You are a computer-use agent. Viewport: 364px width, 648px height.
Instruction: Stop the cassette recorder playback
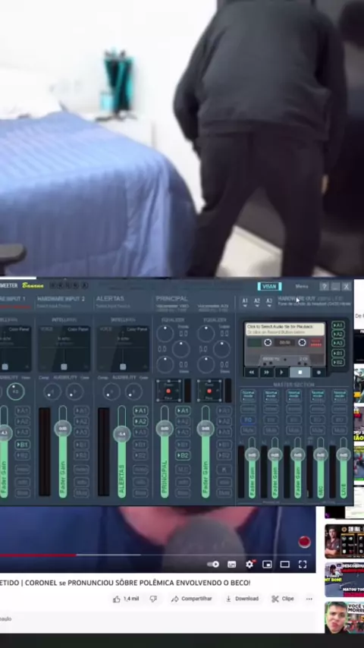(300, 373)
